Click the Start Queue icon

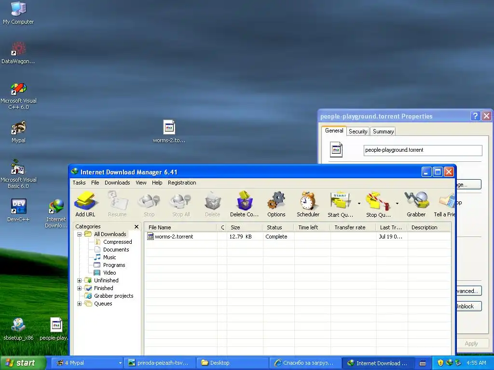click(340, 204)
